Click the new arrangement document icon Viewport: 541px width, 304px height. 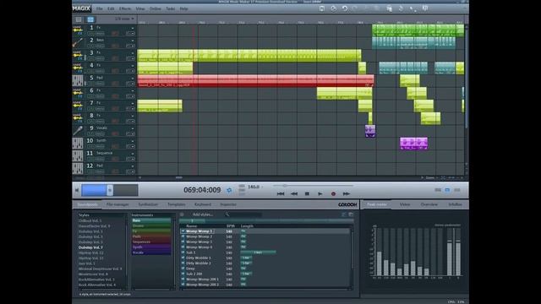pyautogui.click(x=321, y=8)
